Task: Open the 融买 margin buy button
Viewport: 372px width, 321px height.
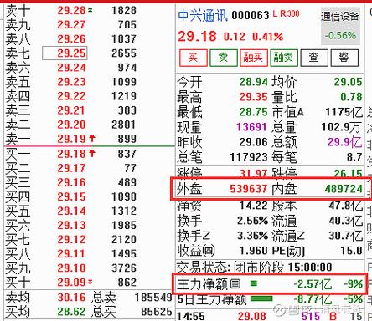Action: point(254,58)
